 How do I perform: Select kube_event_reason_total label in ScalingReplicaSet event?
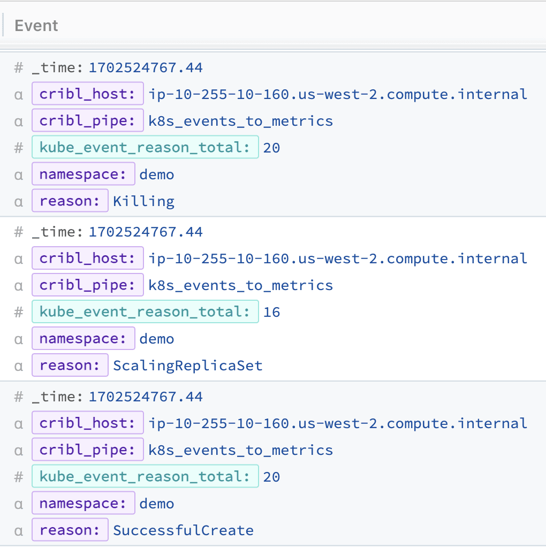click(145, 312)
